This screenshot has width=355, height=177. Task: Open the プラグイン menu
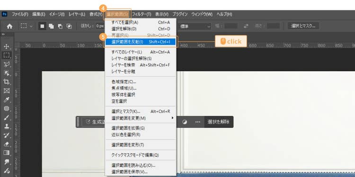(180, 14)
